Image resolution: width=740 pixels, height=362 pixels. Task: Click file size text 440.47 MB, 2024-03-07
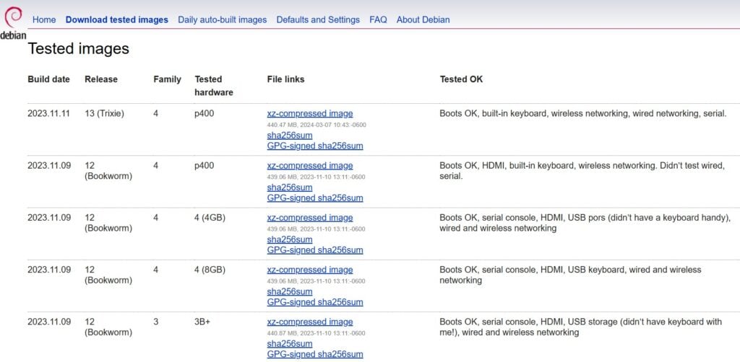click(x=317, y=125)
